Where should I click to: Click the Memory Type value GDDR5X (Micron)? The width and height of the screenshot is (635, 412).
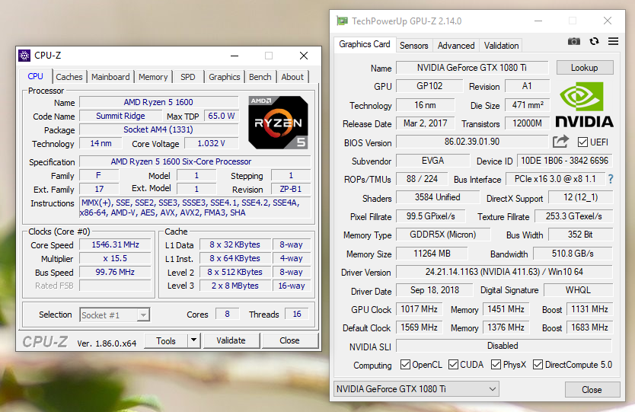tap(442, 235)
